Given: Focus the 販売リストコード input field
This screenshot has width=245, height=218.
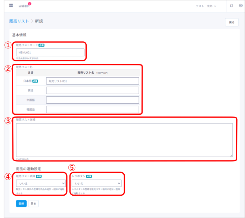Looking at the screenshot, I should coord(50,52).
